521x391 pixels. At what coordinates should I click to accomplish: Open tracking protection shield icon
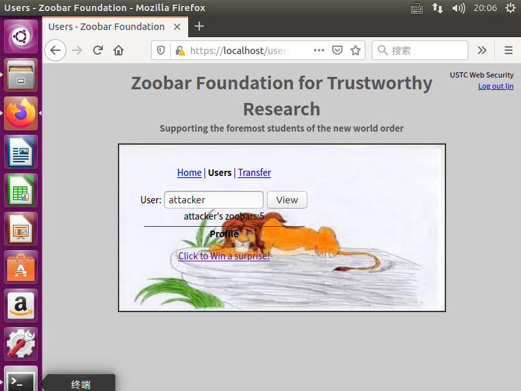[161, 50]
